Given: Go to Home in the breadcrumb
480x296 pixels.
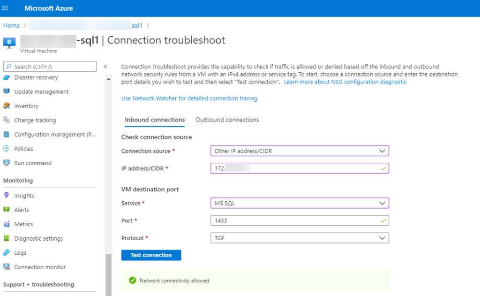Looking at the screenshot, I should point(11,25).
